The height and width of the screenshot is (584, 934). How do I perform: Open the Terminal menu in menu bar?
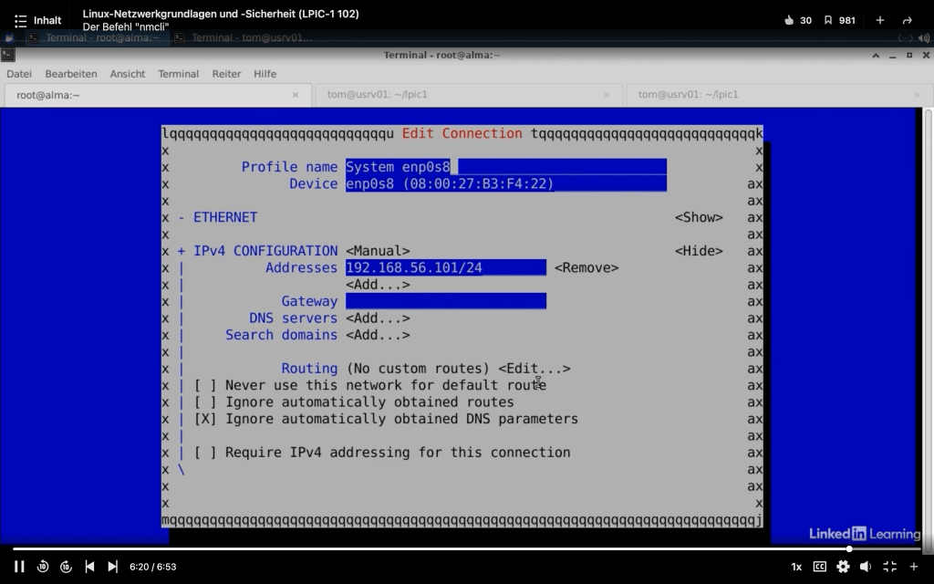pos(178,74)
